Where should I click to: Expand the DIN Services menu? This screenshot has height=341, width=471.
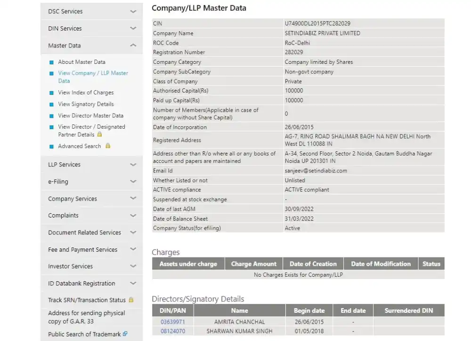pyautogui.click(x=133, y=29)
